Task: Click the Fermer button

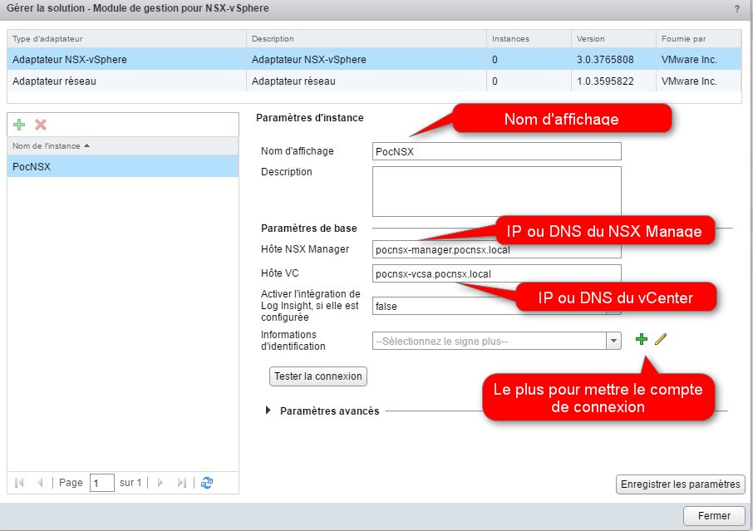Action: click(713, 516)
